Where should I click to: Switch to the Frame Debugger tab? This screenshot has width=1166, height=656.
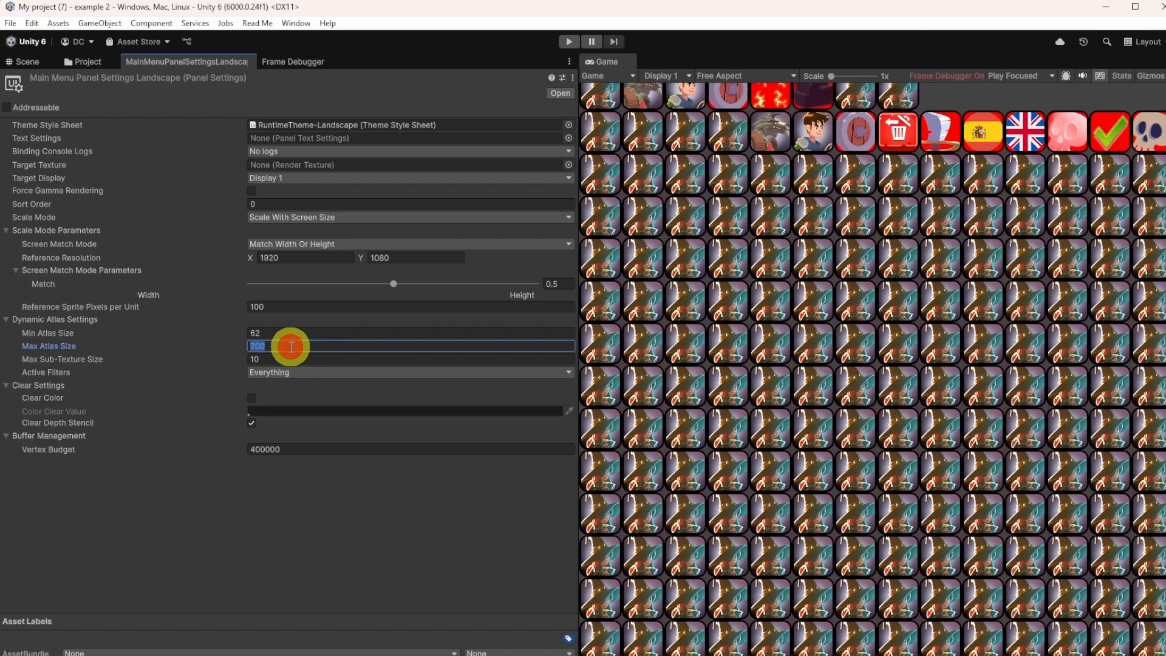click(x=293, y=61)
